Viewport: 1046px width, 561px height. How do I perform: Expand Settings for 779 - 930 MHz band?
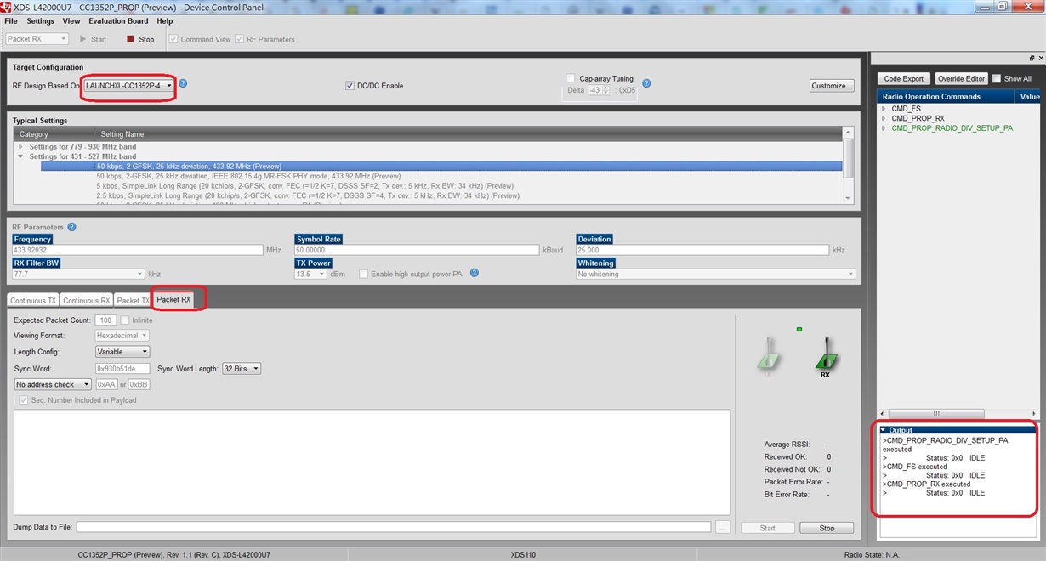point(20,147)
